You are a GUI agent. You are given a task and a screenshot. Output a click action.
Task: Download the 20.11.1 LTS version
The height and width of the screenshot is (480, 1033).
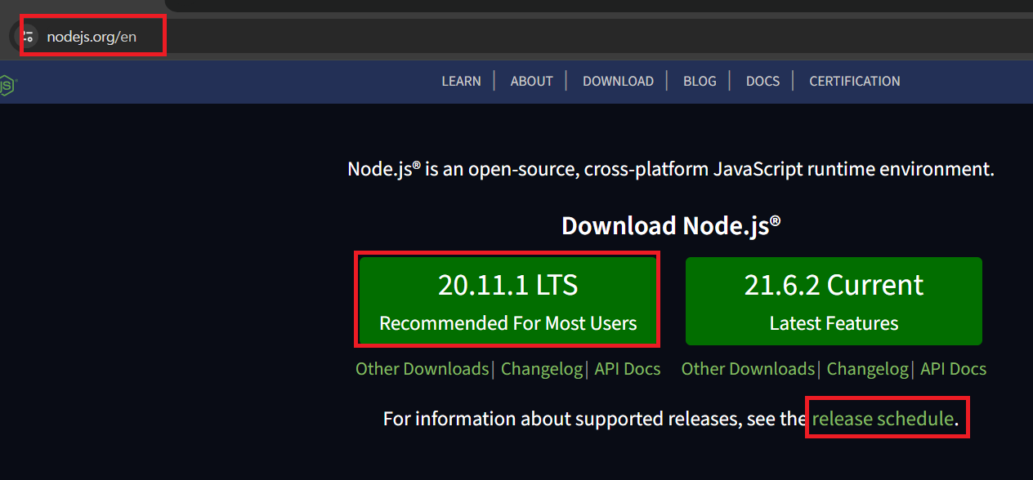(508, 301)
